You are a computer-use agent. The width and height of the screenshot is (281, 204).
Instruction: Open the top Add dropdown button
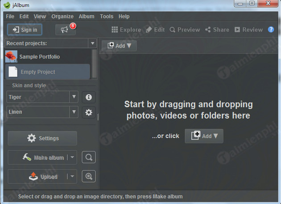click(x=119, y=46)
